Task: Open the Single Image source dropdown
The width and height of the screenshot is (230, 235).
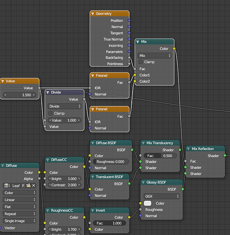Action: (20, 221)
